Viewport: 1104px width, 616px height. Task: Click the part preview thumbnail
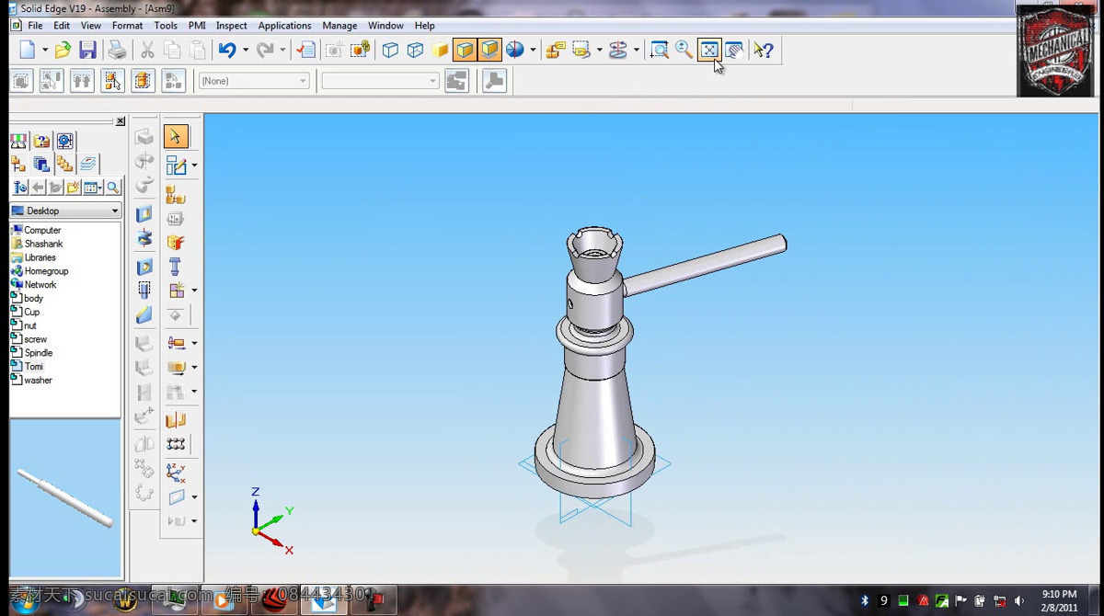(65, 498)
